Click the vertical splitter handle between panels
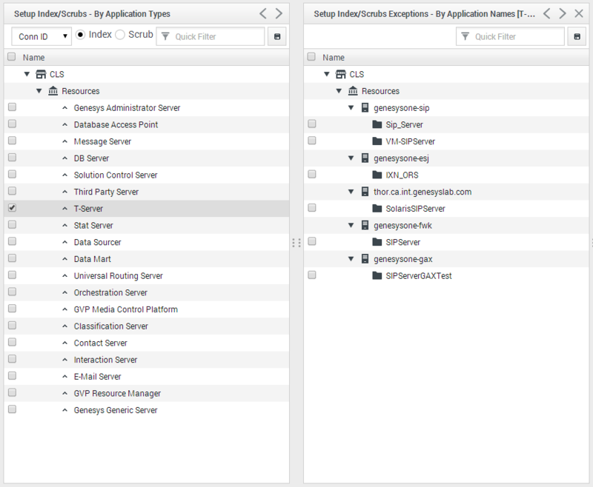593x487 pixels. (296, 243)
